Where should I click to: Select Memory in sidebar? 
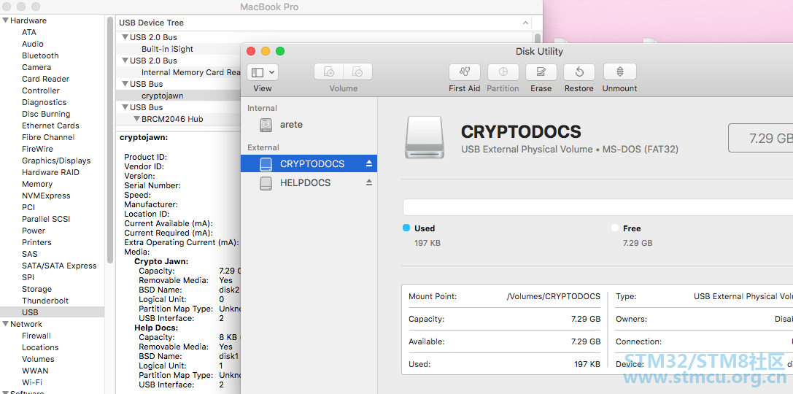[x=37, y=184]
